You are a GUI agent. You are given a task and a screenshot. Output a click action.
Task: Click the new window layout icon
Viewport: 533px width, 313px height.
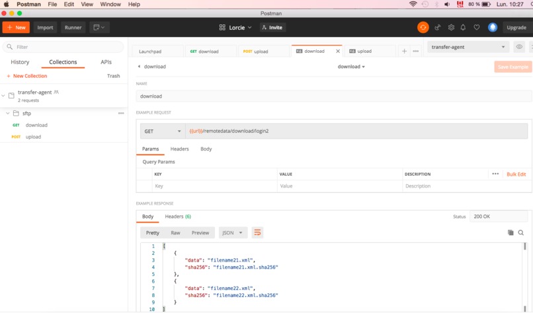[99, 28]
